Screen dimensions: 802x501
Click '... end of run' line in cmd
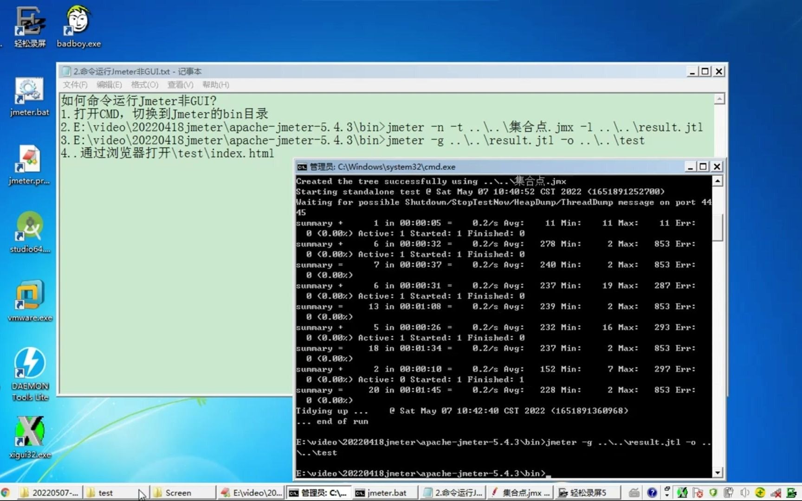332,421
